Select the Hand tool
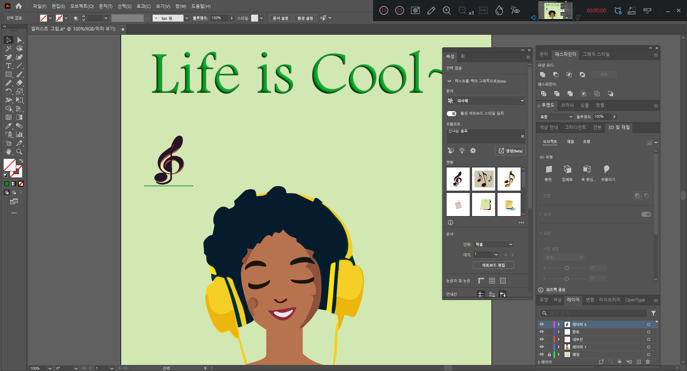687x371 pixels. [8, 152]
